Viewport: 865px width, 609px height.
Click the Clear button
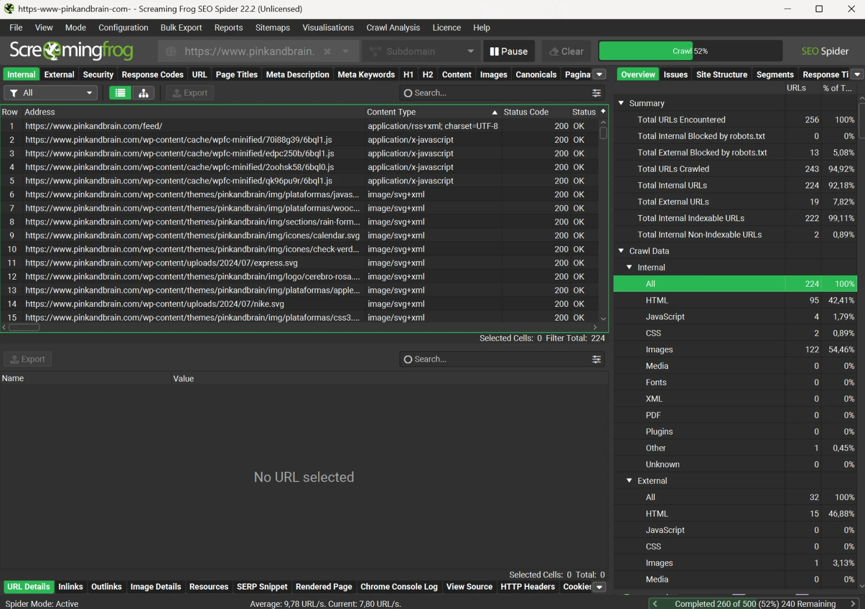pyautogui.click(x=567, y=51)
